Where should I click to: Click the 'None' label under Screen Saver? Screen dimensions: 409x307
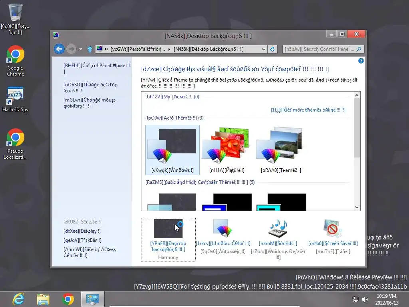click(333, 251)
